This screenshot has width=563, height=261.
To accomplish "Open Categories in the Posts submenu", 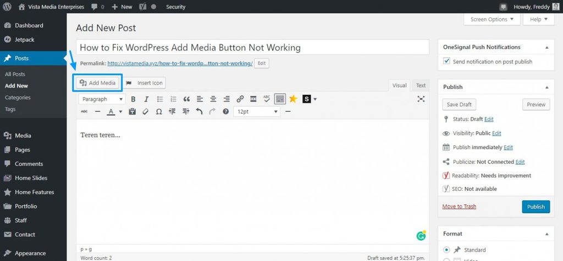I will [18, 98].
